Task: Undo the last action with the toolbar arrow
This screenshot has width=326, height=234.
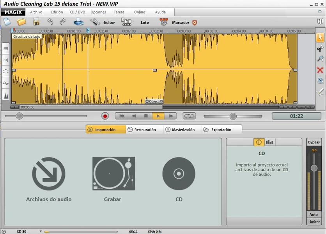Action: click(x=50, y=21)
